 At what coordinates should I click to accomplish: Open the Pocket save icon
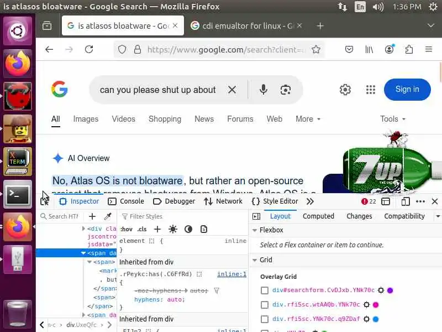[349, 49]
